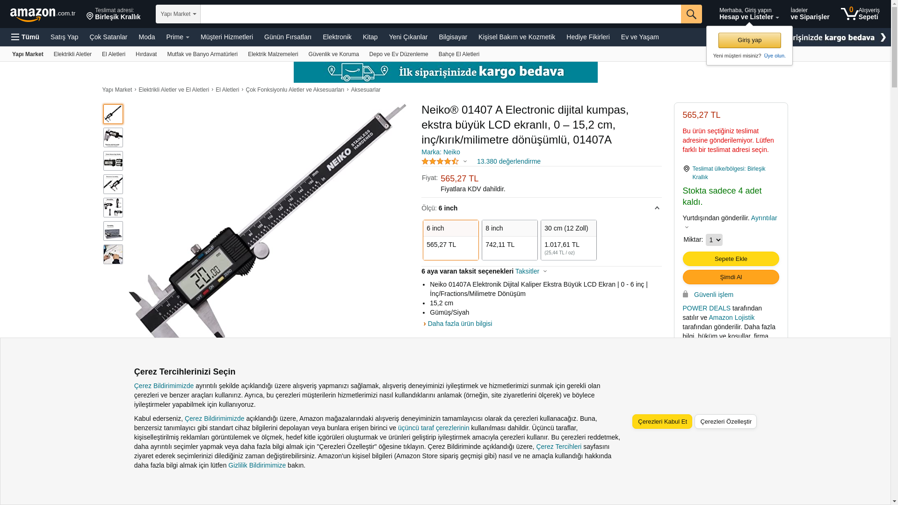Open the Yapı Market search category dropdown
This screenshot has width=898, height=505.
click(x=178, y=14)
